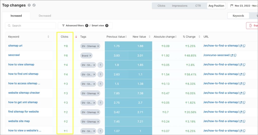Expand extra tags badge in how to get xml sitemap row
Viewport: 258px width, 135px height.
tap(100, 103)
